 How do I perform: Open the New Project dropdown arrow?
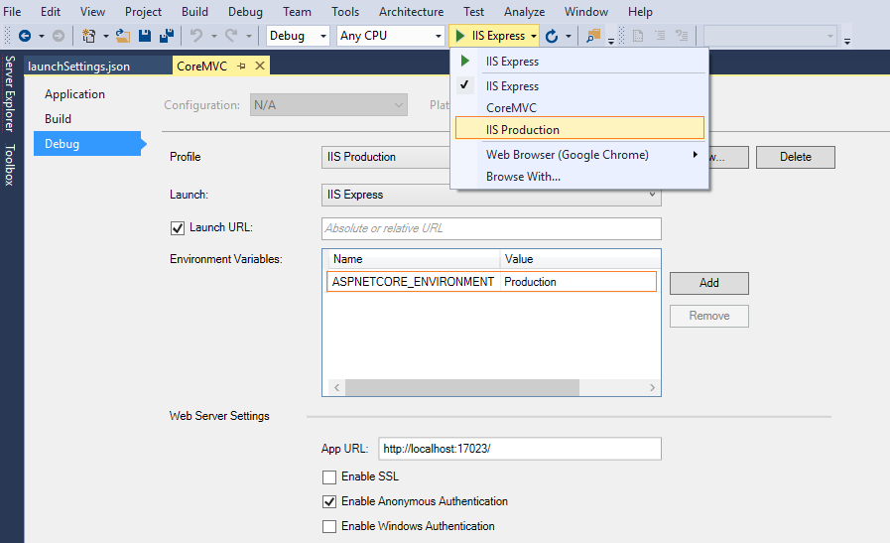point(105,37)
